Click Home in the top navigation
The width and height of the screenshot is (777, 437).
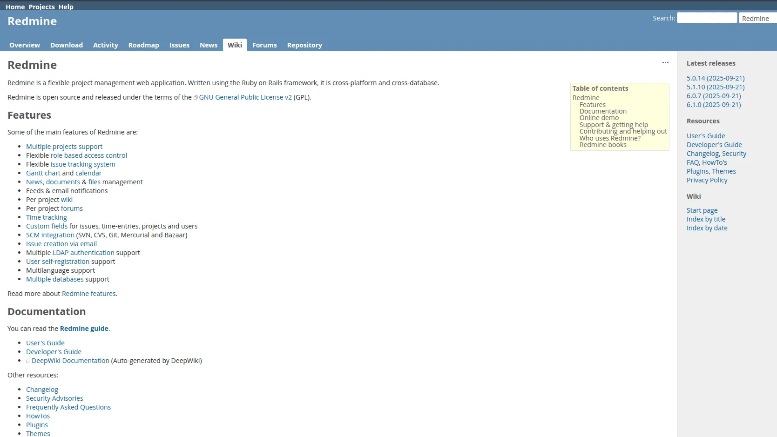pos(15,7)
